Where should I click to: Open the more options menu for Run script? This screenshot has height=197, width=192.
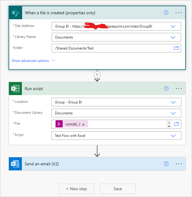(x=179, y=89)
